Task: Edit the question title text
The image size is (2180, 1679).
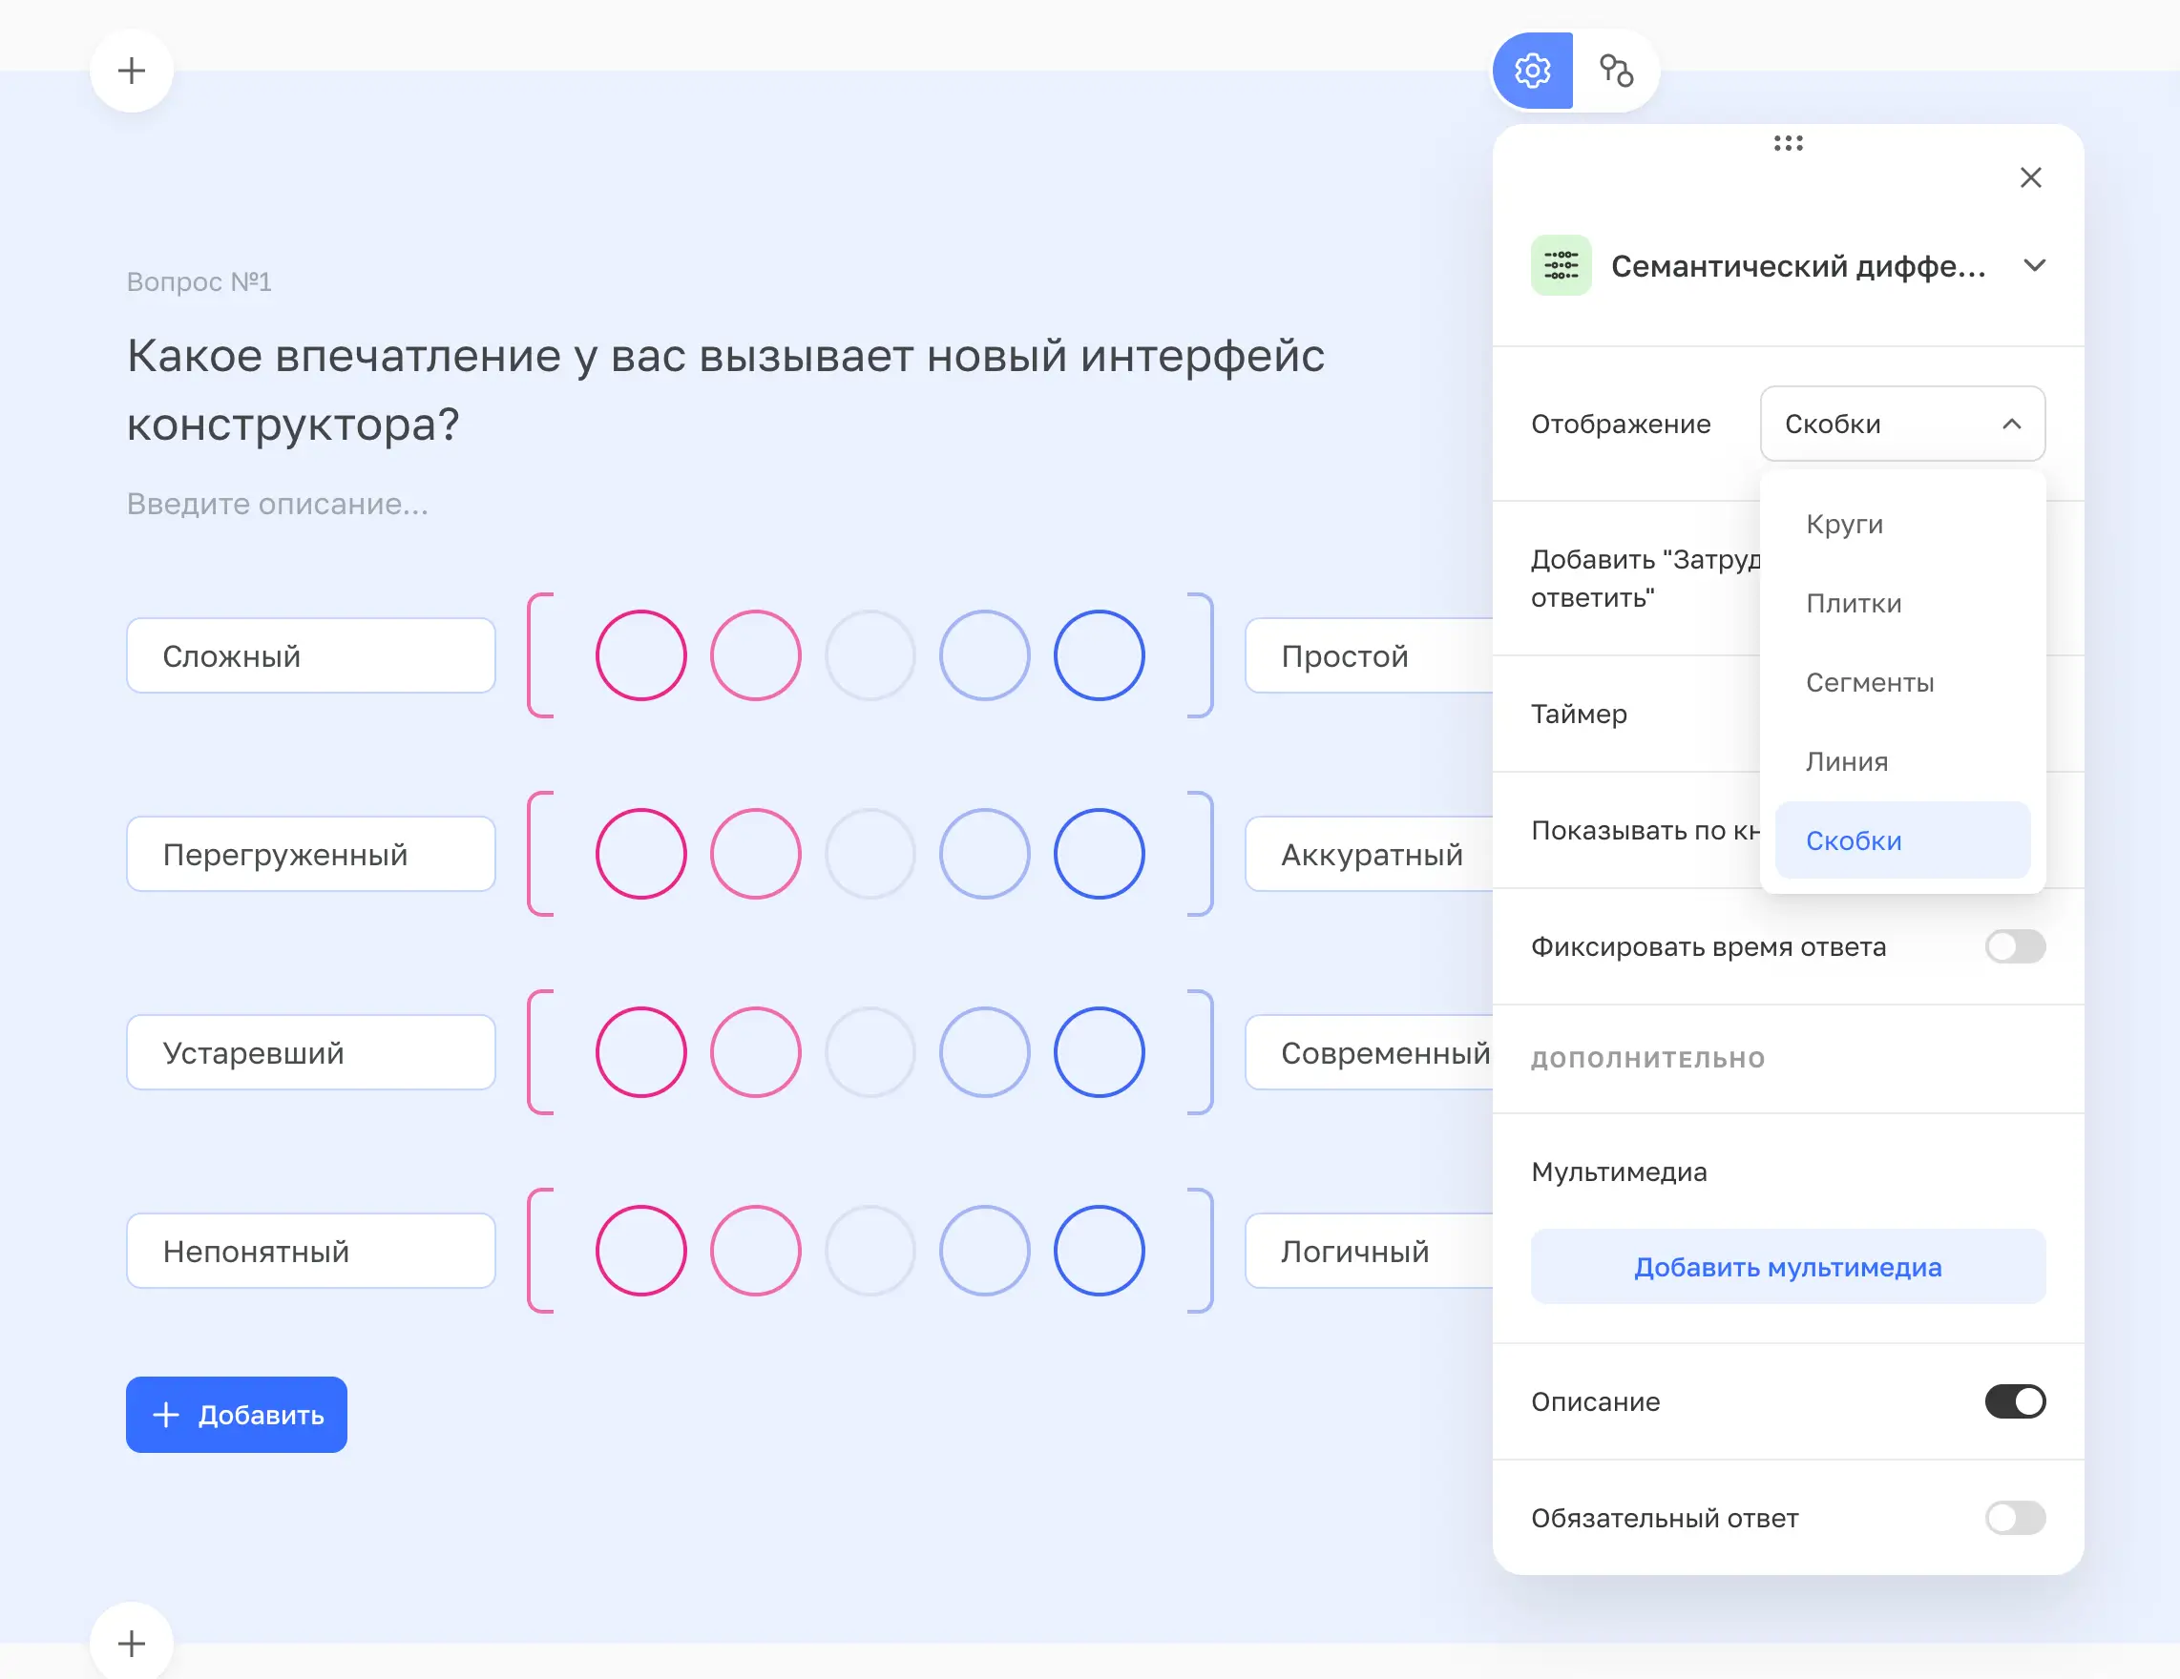Action: [725, 389]
